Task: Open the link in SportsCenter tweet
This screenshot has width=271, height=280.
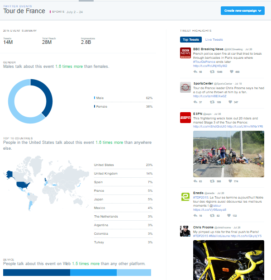Action: [x=210, y=96]
